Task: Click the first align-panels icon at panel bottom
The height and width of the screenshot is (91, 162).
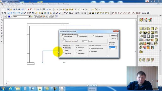Action: pos(141,60)
